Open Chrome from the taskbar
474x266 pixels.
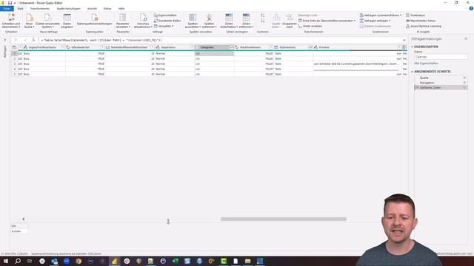(x=79, y=261)
